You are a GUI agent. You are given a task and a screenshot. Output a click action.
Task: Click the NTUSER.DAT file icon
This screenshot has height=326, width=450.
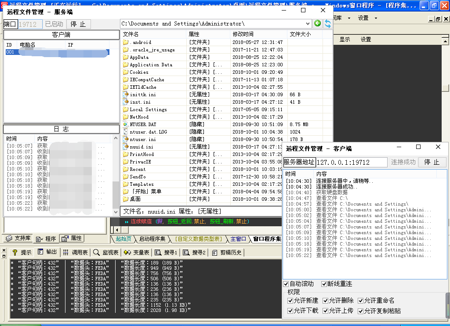click(126, 124)
